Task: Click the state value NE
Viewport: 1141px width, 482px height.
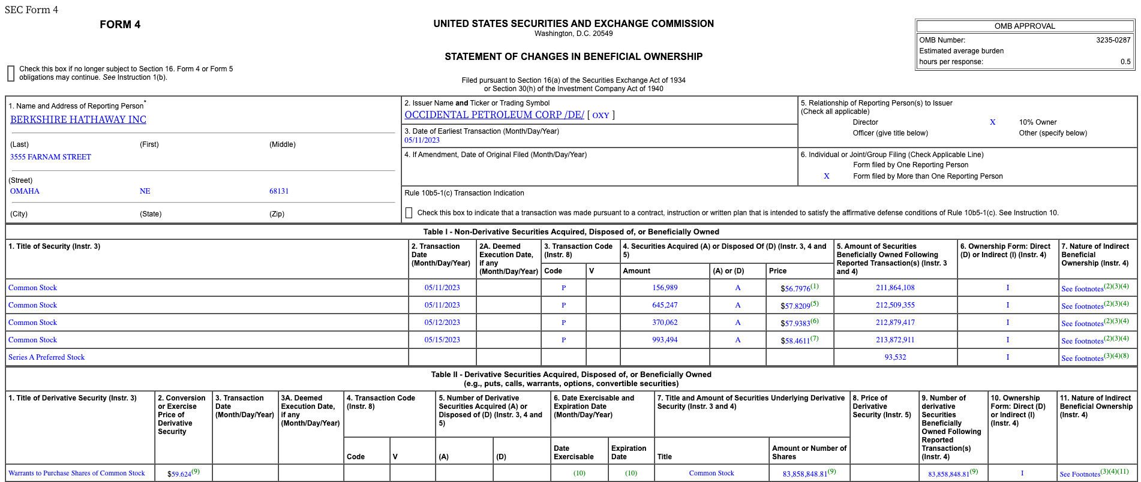Action: coord(145,191)
